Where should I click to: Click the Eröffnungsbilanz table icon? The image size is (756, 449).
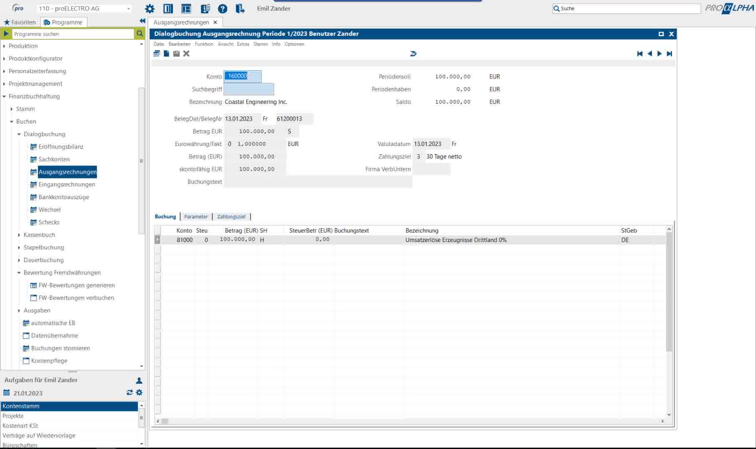coord(34,147)
